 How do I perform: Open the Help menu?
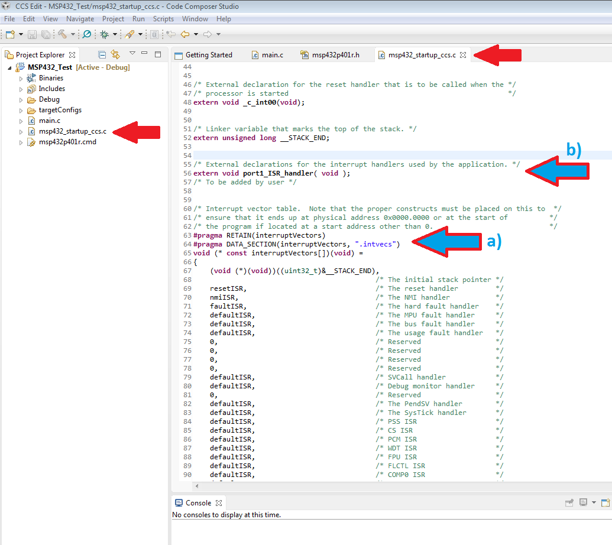click(x=224, y=19)
